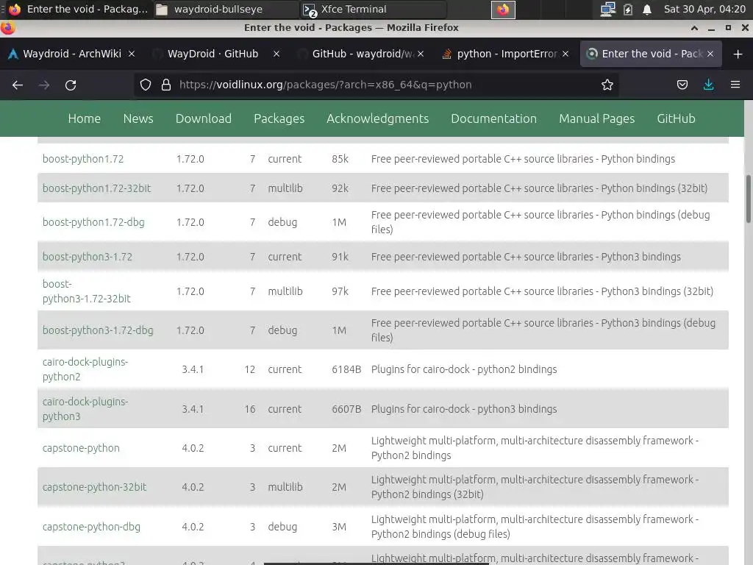
Task: Select 'debug' in capstone-python-dbg row
Action: pyautogui.click(x=282, y=527)
